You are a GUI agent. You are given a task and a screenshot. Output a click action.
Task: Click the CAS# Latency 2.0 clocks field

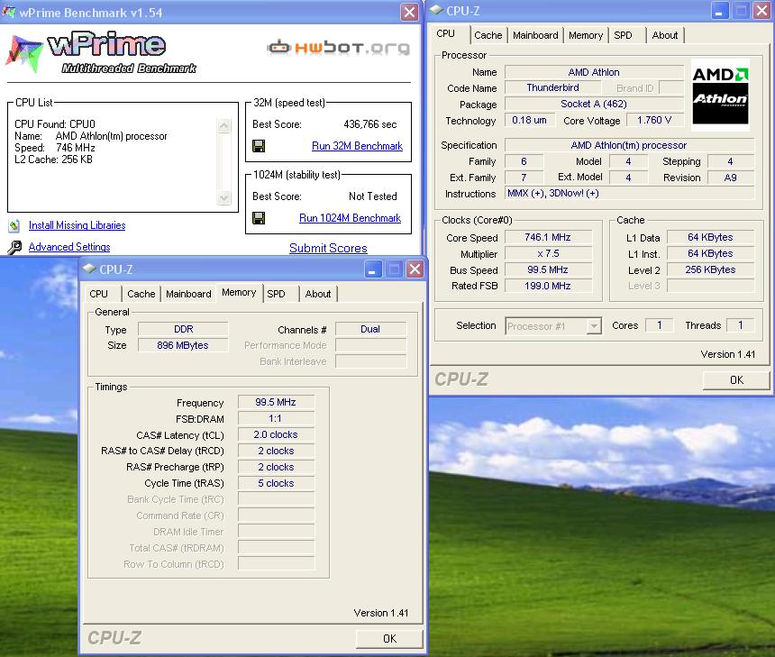tap(276, 434)
